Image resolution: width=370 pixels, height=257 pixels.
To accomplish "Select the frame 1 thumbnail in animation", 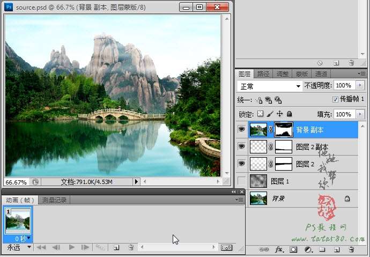I will (x=18, y=221).
